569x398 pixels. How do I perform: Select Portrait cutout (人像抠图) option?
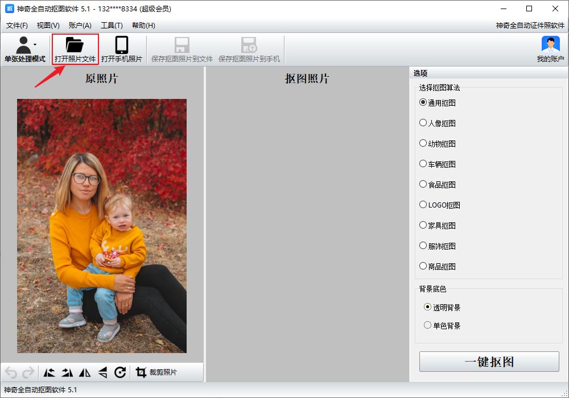tap(423, 123)
